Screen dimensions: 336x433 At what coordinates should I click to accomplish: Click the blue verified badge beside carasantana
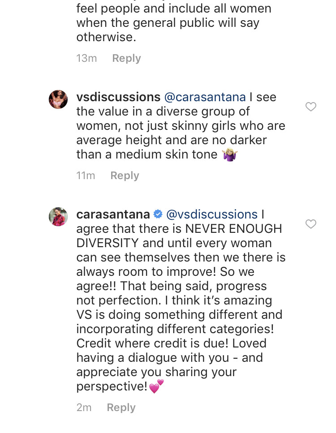coord(158,215)
